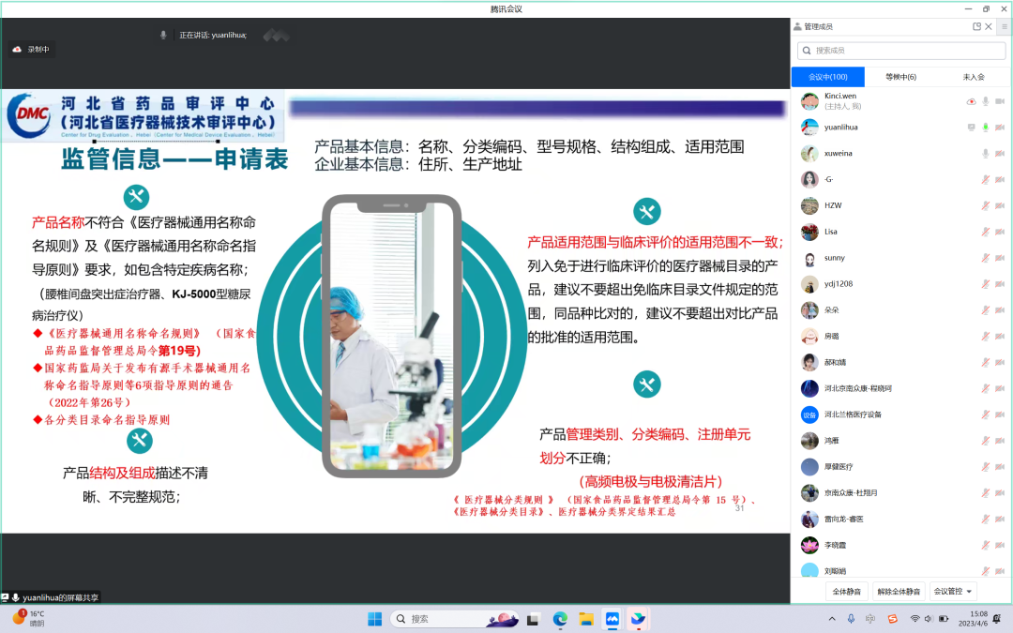Expand the 会议管控 dropdown
Viewport: 1013px width, 633px height.
tap(954, 592)
